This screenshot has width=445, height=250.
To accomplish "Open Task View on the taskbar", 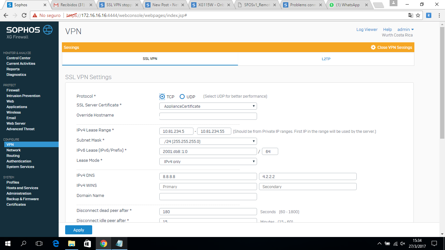I will click(x=39, y=243).
